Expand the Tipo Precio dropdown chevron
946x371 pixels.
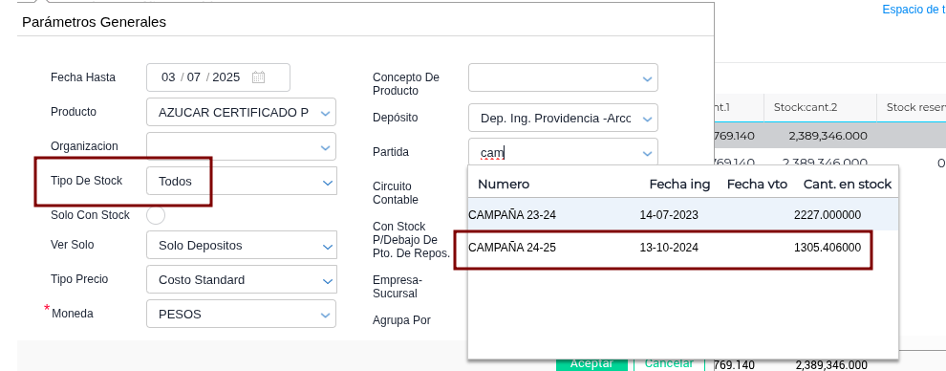tap(327, 281)
